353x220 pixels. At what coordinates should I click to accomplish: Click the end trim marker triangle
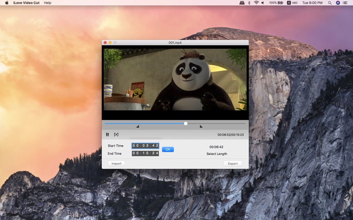coord(201,126)
